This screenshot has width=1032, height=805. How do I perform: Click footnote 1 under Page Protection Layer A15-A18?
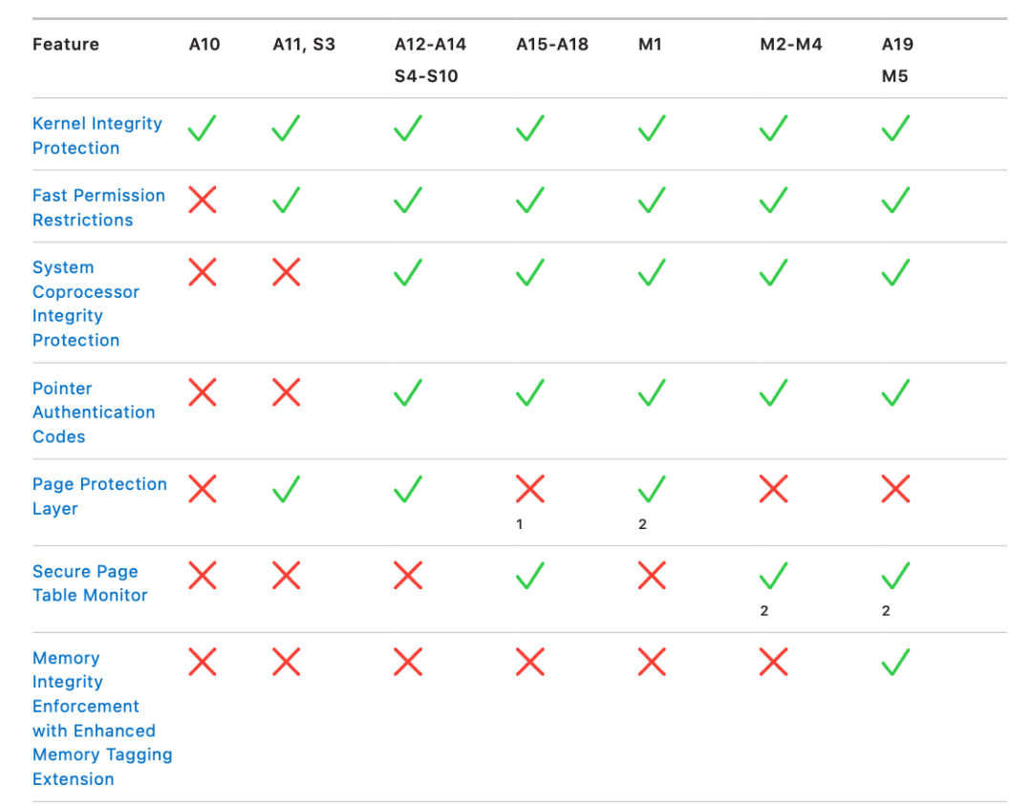point(520,524)
